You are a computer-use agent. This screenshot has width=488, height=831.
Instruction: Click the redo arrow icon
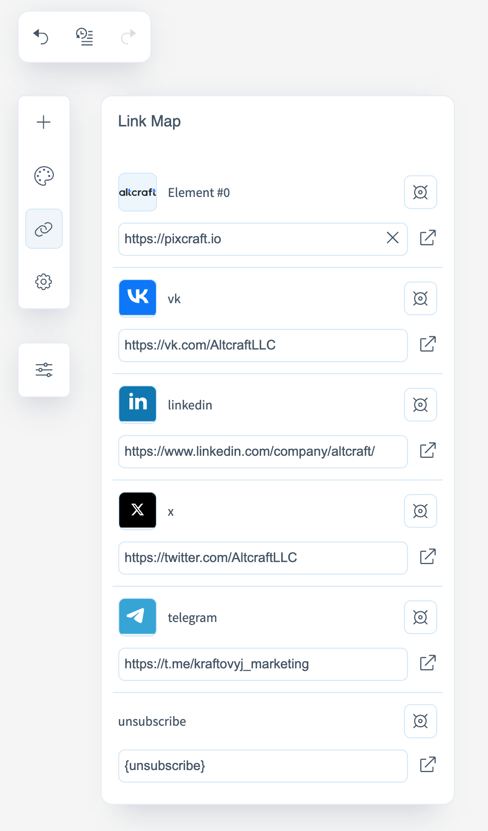pyautogui.click(x=128, y=37)
